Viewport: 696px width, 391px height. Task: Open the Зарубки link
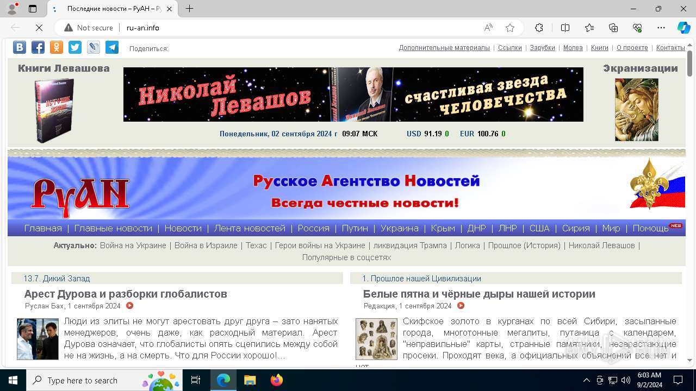pos(542,48)
